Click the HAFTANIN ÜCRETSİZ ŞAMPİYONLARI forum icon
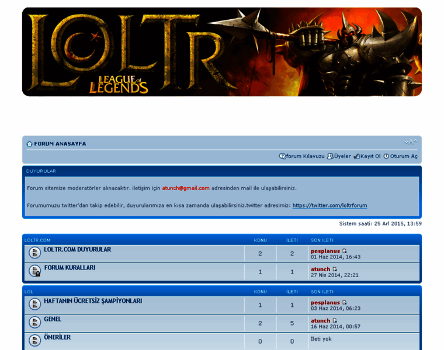The width and height of the screenshot is (444, 350). tap(34, 304)
